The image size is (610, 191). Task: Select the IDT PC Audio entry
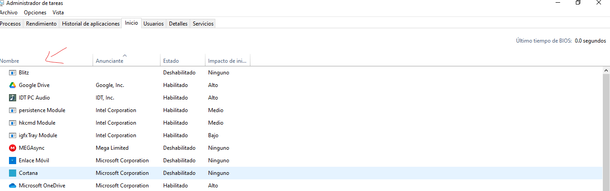[34, 98]
